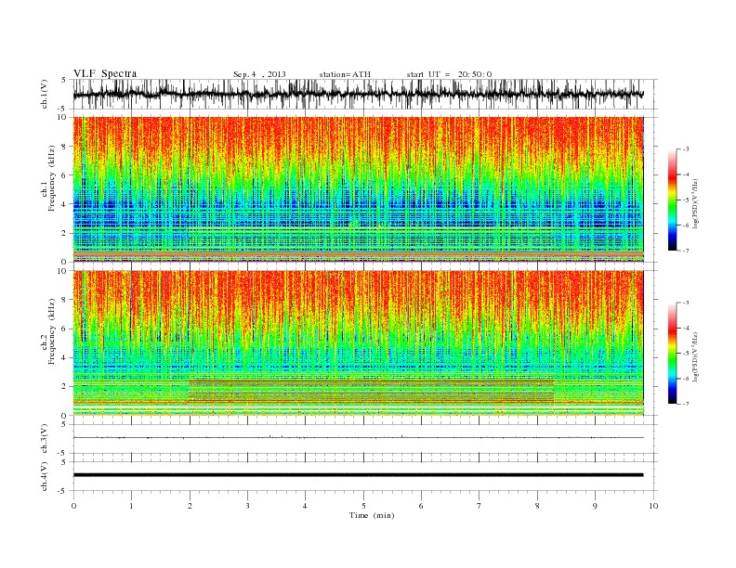The image size is (736, 568).
Task: Click the thick black ch.4 trace
Action: [x=358, y=475]
